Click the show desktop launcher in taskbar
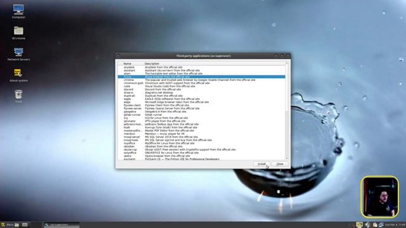406x228 pixels. coord(25,225)
